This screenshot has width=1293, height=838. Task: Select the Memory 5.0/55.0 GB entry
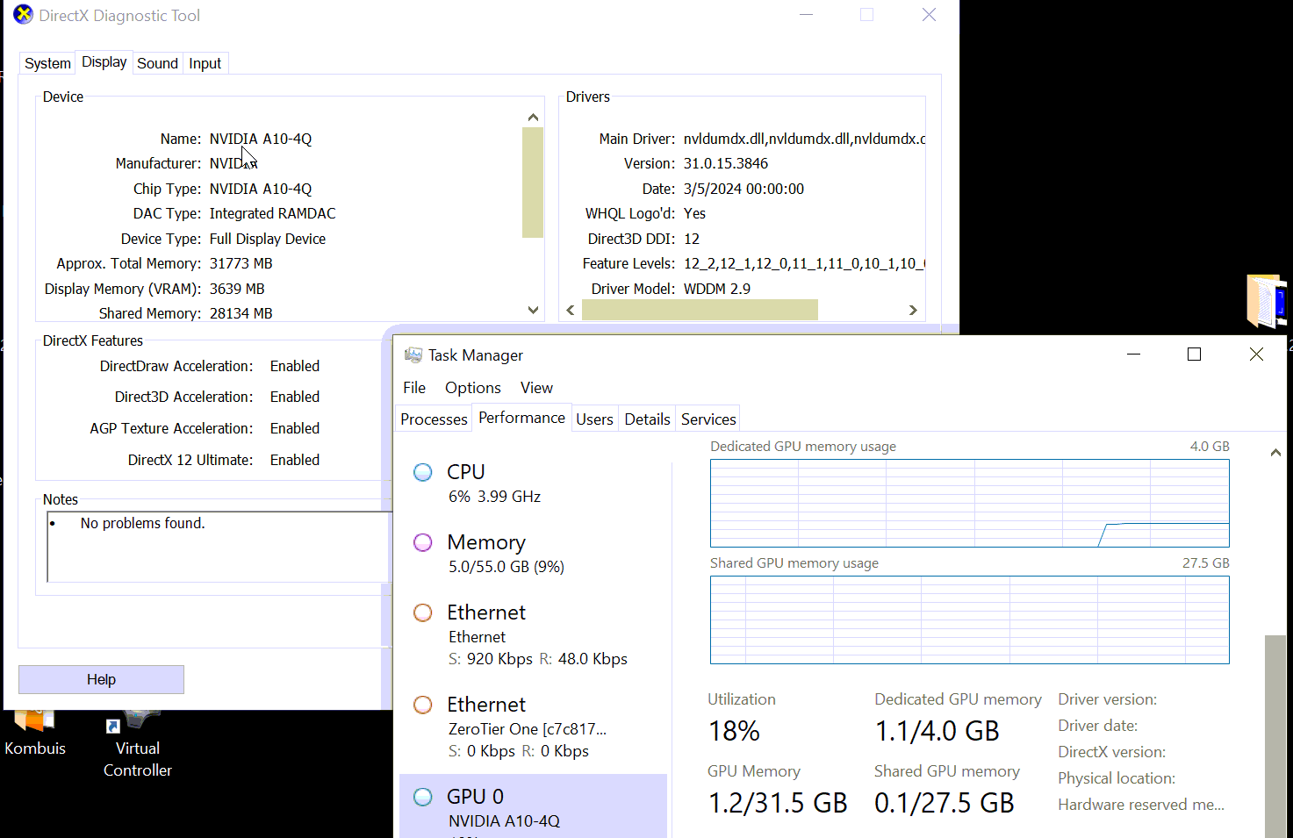click(x=534, y=554)
